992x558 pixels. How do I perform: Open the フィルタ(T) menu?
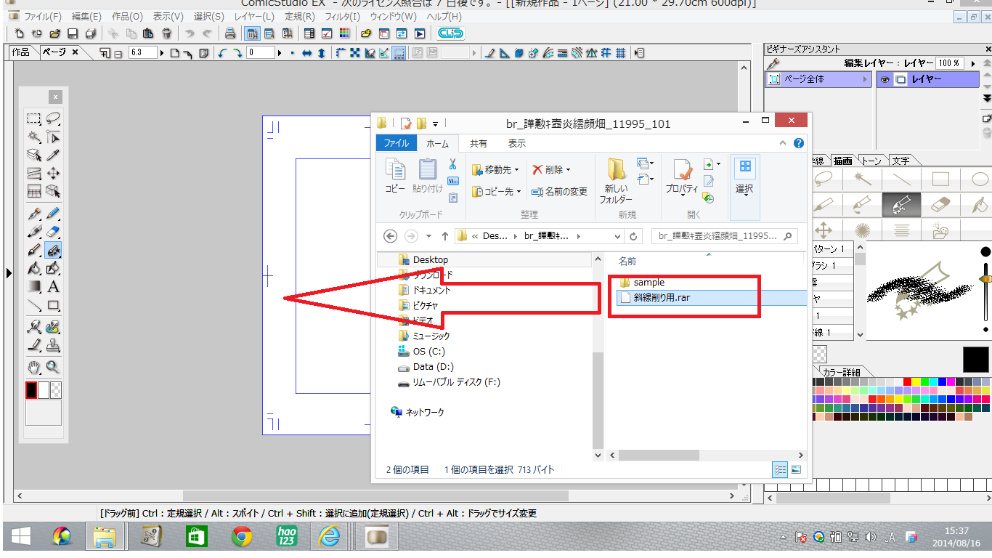tap(341, 17)
